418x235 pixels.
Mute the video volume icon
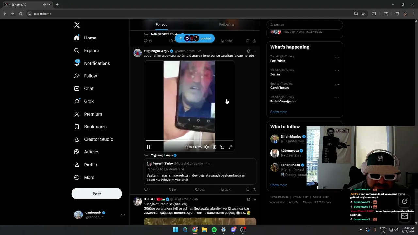coord(206,147)
